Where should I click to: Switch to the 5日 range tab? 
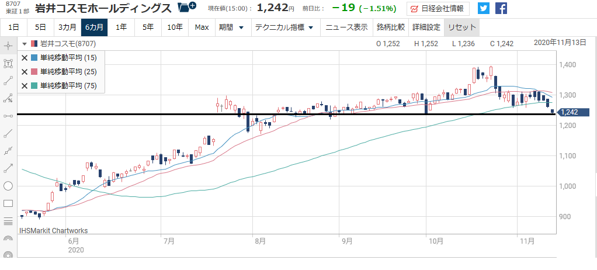pyautogui.click(x=40, y=27)
